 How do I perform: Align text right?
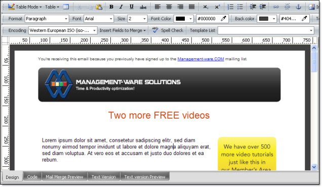pyautogui.click(x=180, y=7)
